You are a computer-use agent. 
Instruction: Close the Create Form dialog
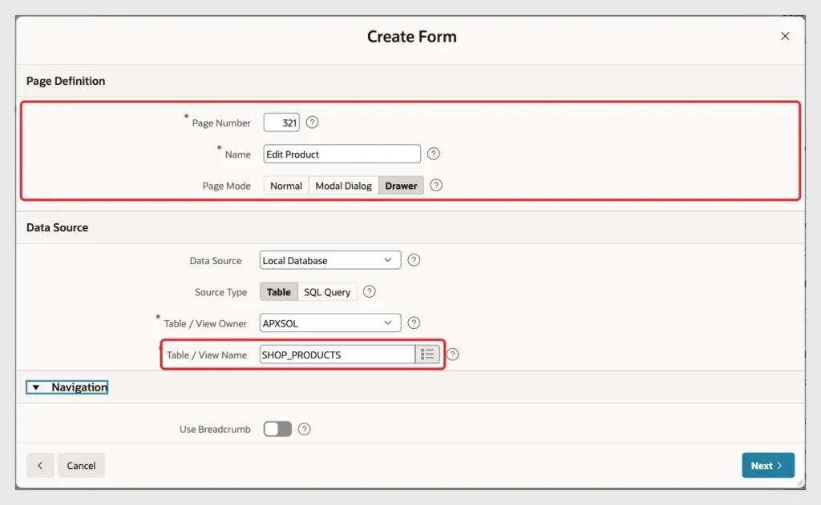(x=785, y=36)
